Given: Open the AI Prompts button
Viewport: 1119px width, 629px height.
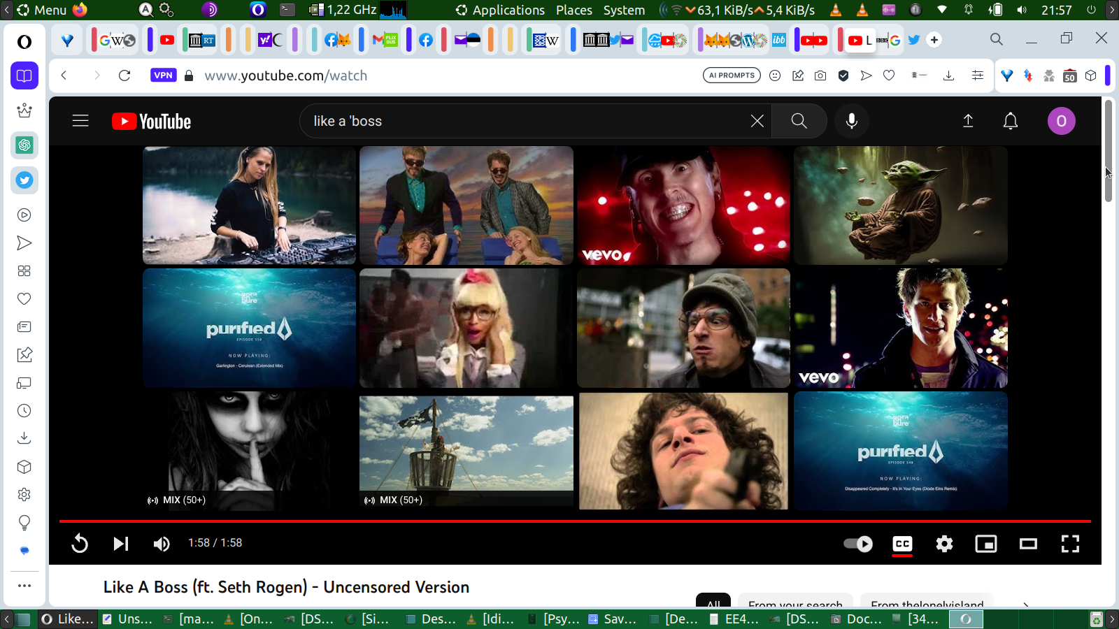Looking at the screenshot, I should 732,75.
